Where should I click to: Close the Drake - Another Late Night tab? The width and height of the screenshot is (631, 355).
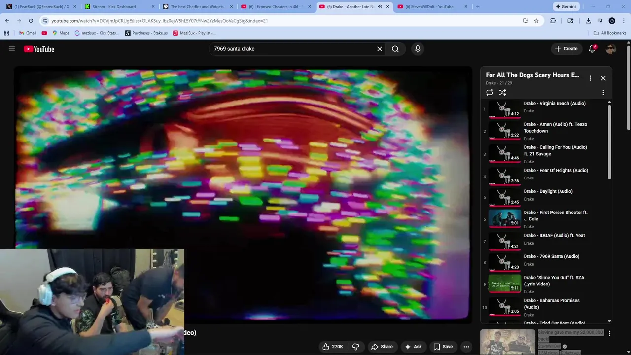(x=388, y=7)
